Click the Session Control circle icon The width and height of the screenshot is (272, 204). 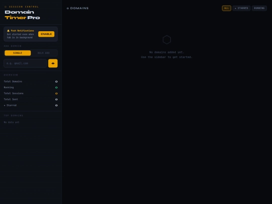pos(6,7)
